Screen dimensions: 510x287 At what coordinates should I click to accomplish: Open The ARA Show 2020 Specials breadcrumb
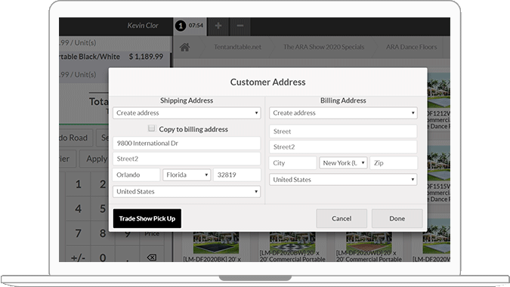coord(323,47)
